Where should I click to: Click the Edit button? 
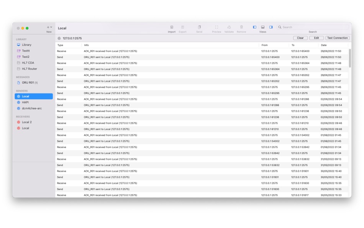pyautogui.click(x=316, y=38)
